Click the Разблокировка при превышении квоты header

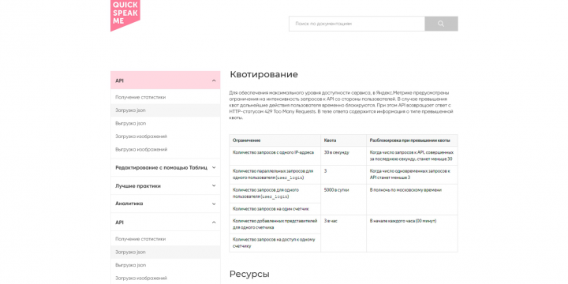click(x=412, y=140)
